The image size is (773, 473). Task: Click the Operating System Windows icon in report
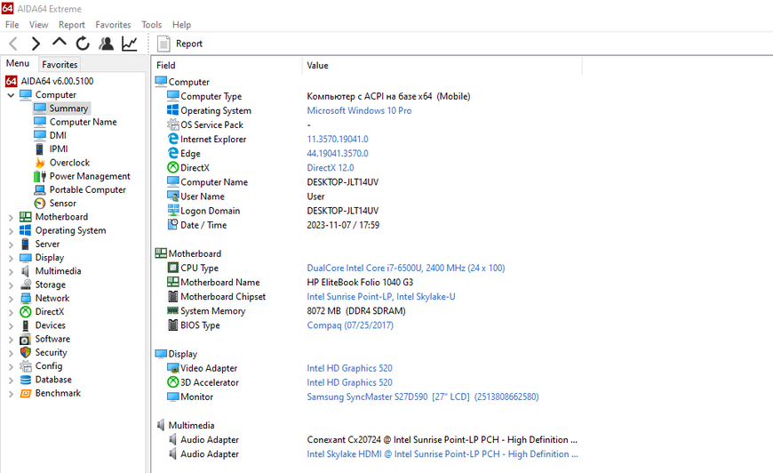point(173,110)
